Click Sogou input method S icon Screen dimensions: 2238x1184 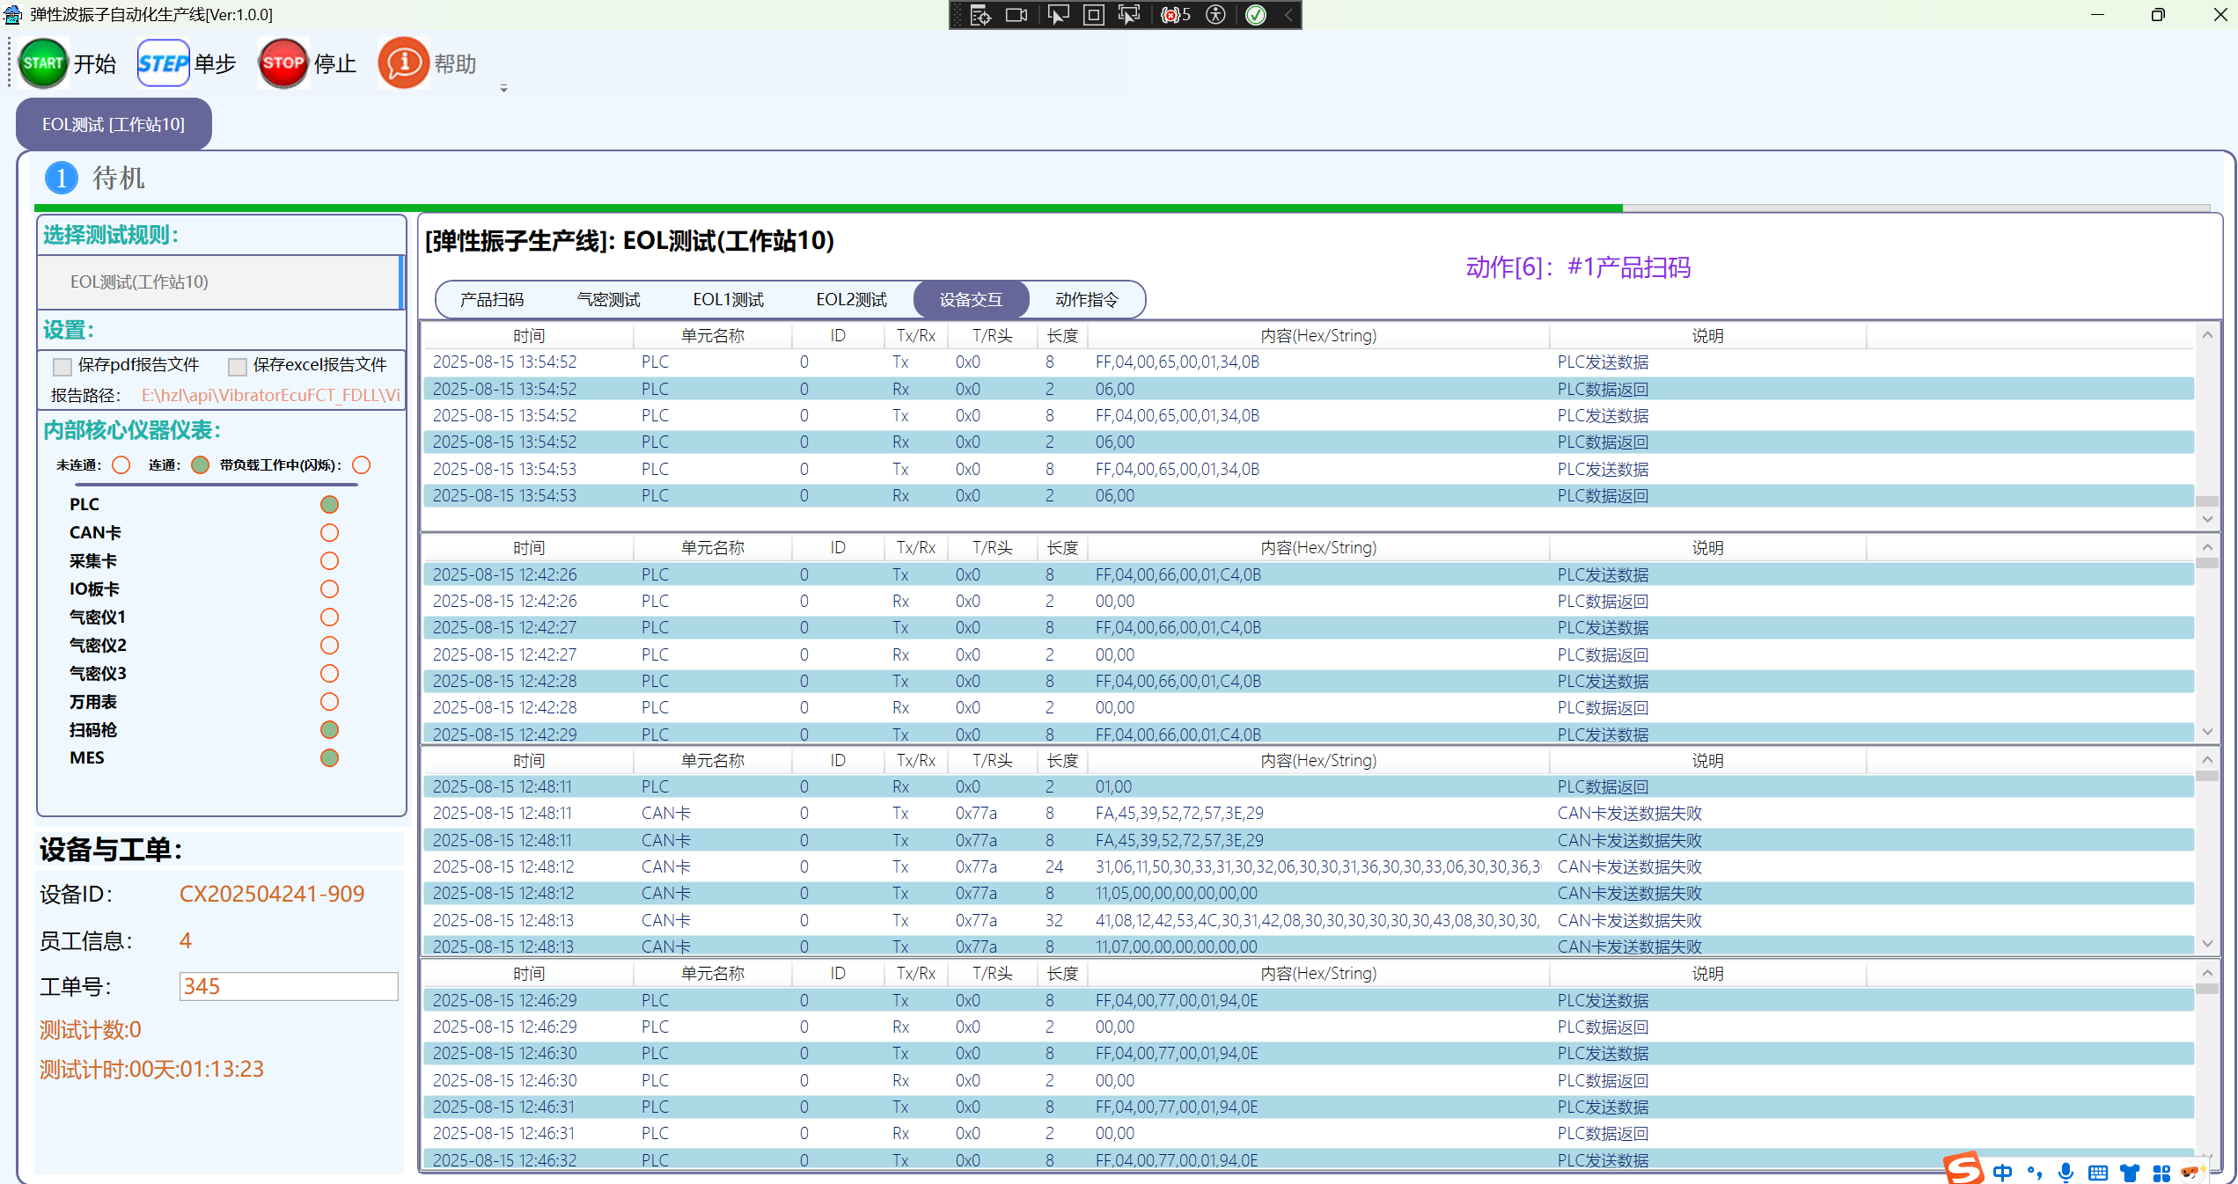(1963, 1169)
